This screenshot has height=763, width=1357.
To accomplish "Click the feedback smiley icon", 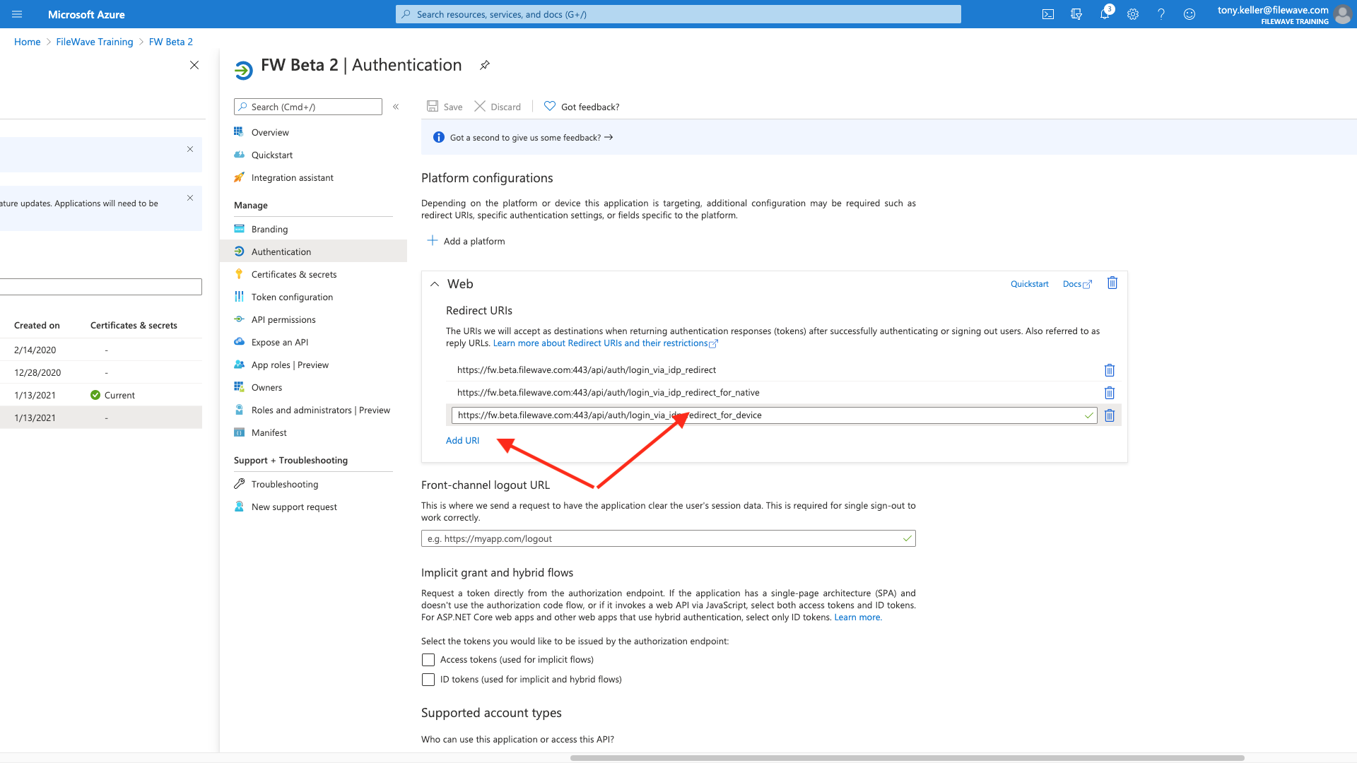I will point(1189,14).
